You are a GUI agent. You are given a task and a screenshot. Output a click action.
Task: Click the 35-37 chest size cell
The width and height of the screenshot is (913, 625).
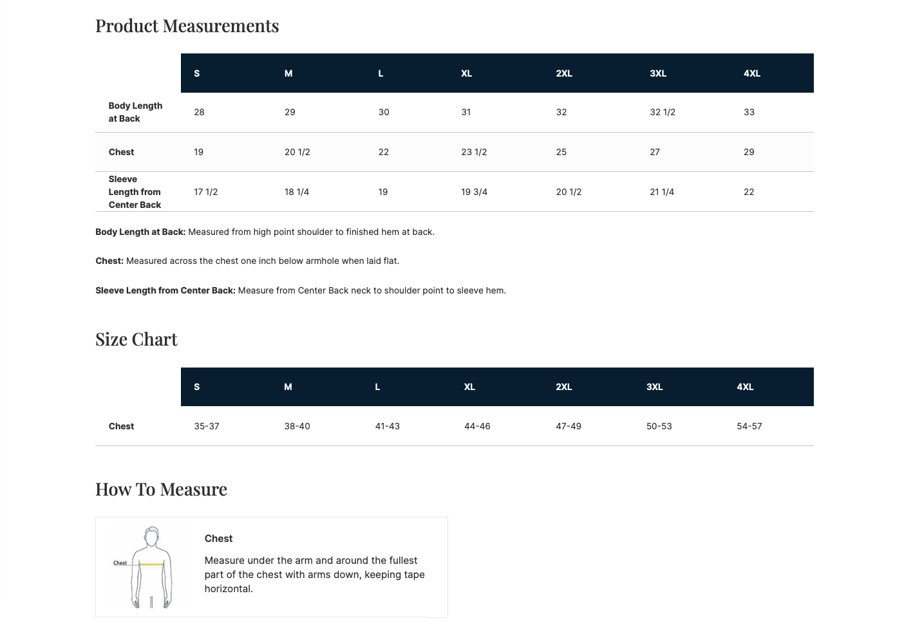coord(207,426)
